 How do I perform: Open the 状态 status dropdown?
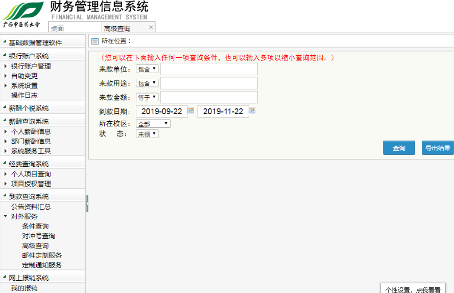coord(147,134)
